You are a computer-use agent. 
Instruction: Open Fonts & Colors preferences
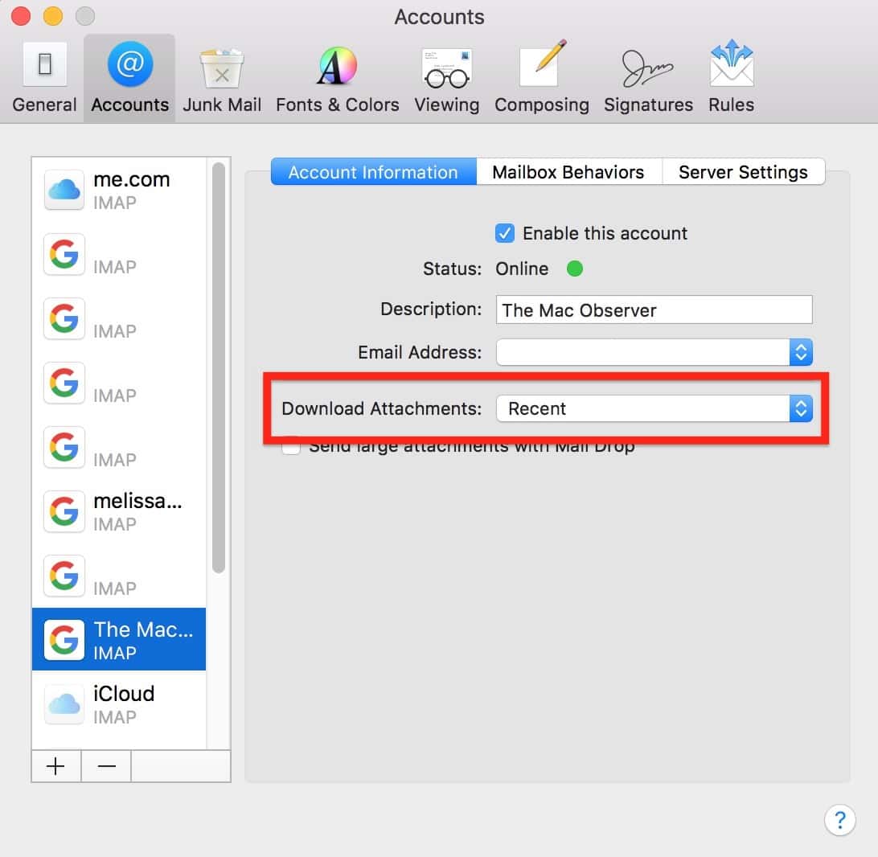pos(337,79)
